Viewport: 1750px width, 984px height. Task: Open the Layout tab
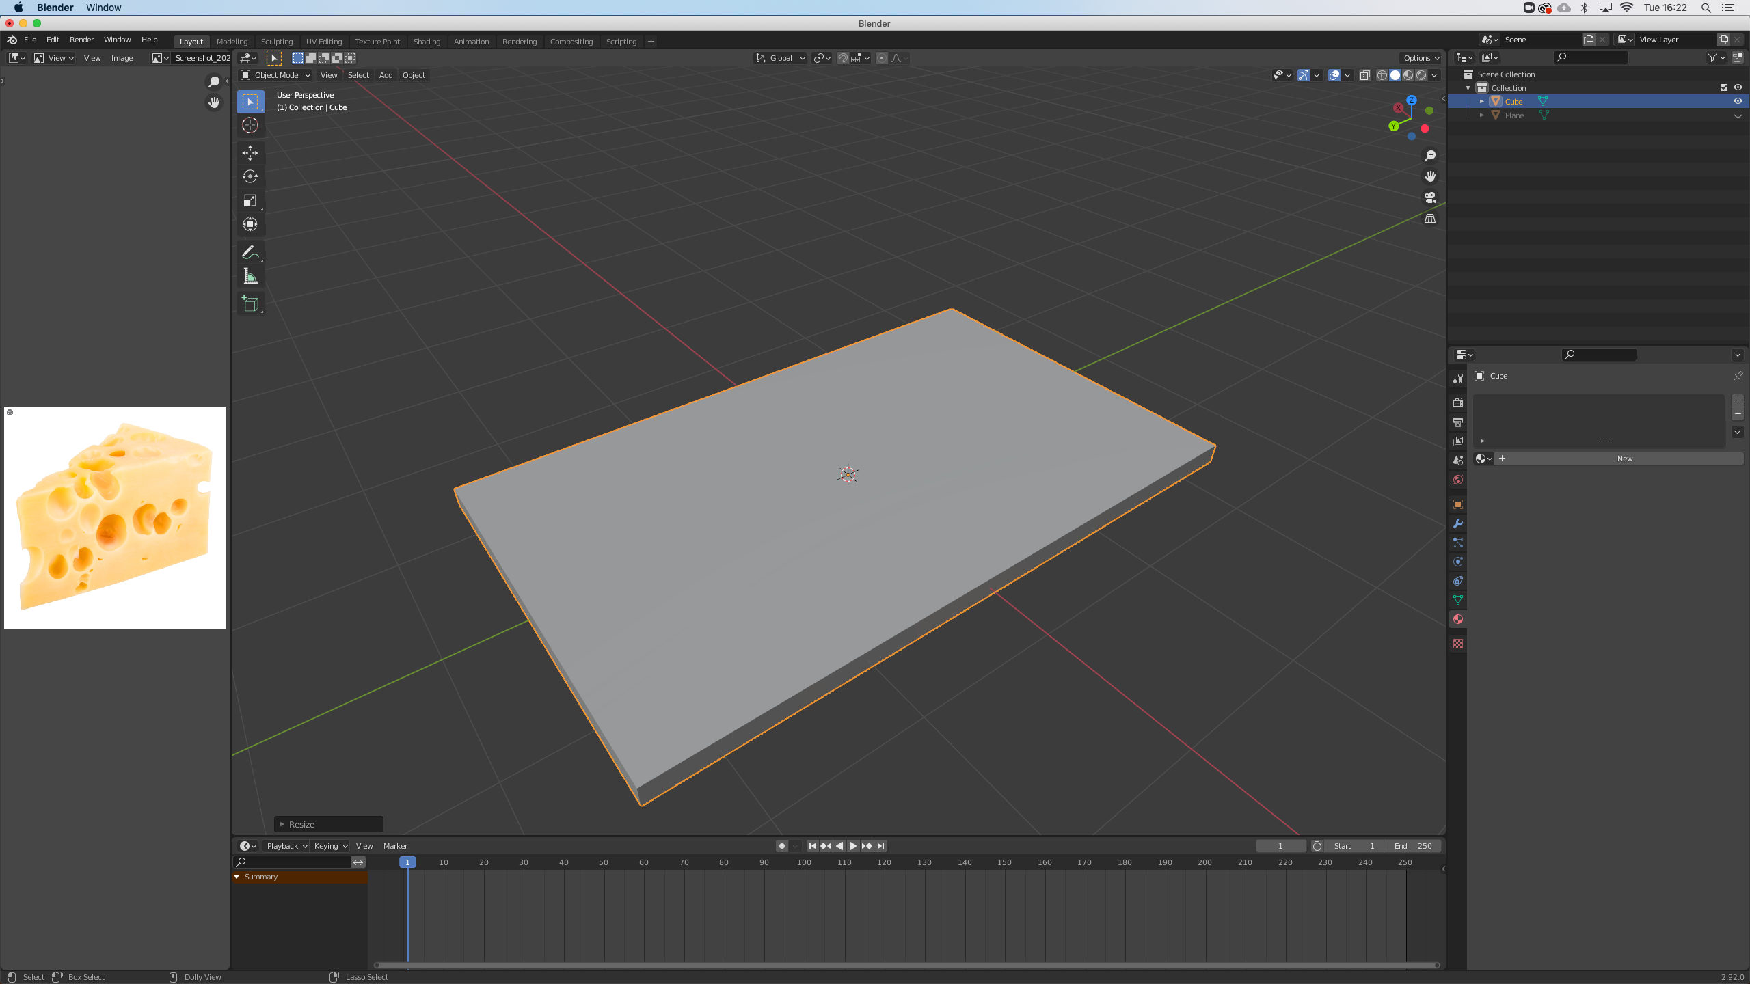click(x=190, y=40)
